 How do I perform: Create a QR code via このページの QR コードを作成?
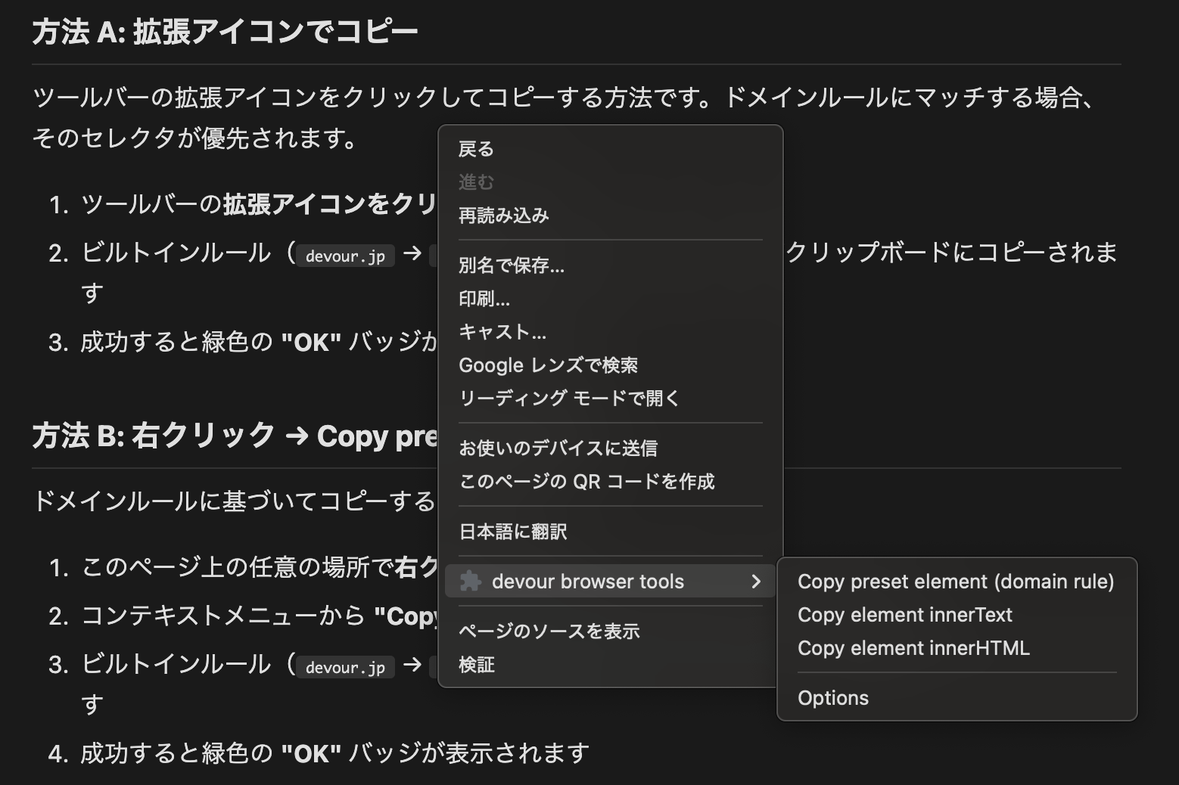(x=588, y=481)
